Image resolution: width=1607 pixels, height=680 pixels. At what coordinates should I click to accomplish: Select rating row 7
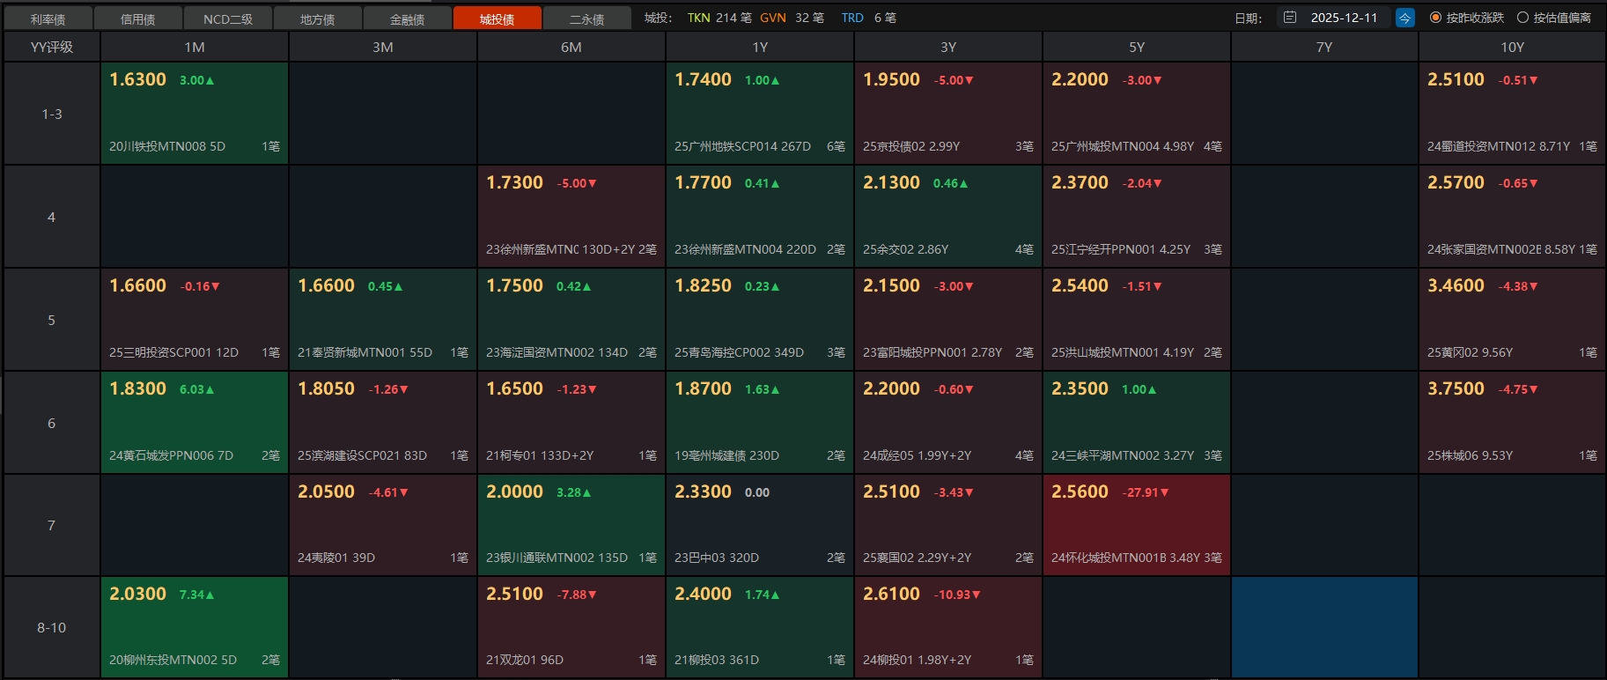(x=52, y=525)
